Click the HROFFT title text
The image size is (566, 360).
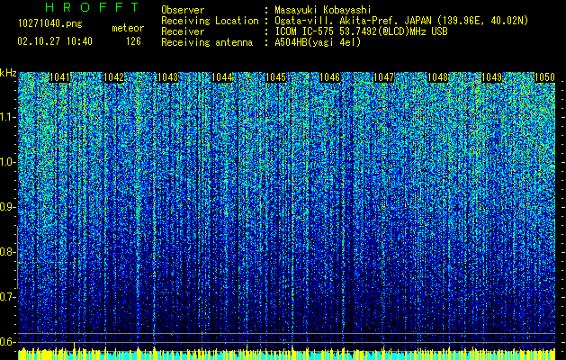(93, 7)
